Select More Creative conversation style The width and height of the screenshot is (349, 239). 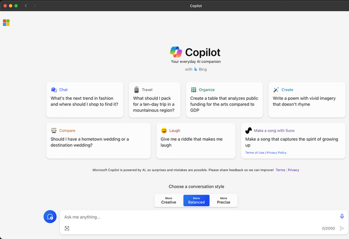[x=169, y=200]
